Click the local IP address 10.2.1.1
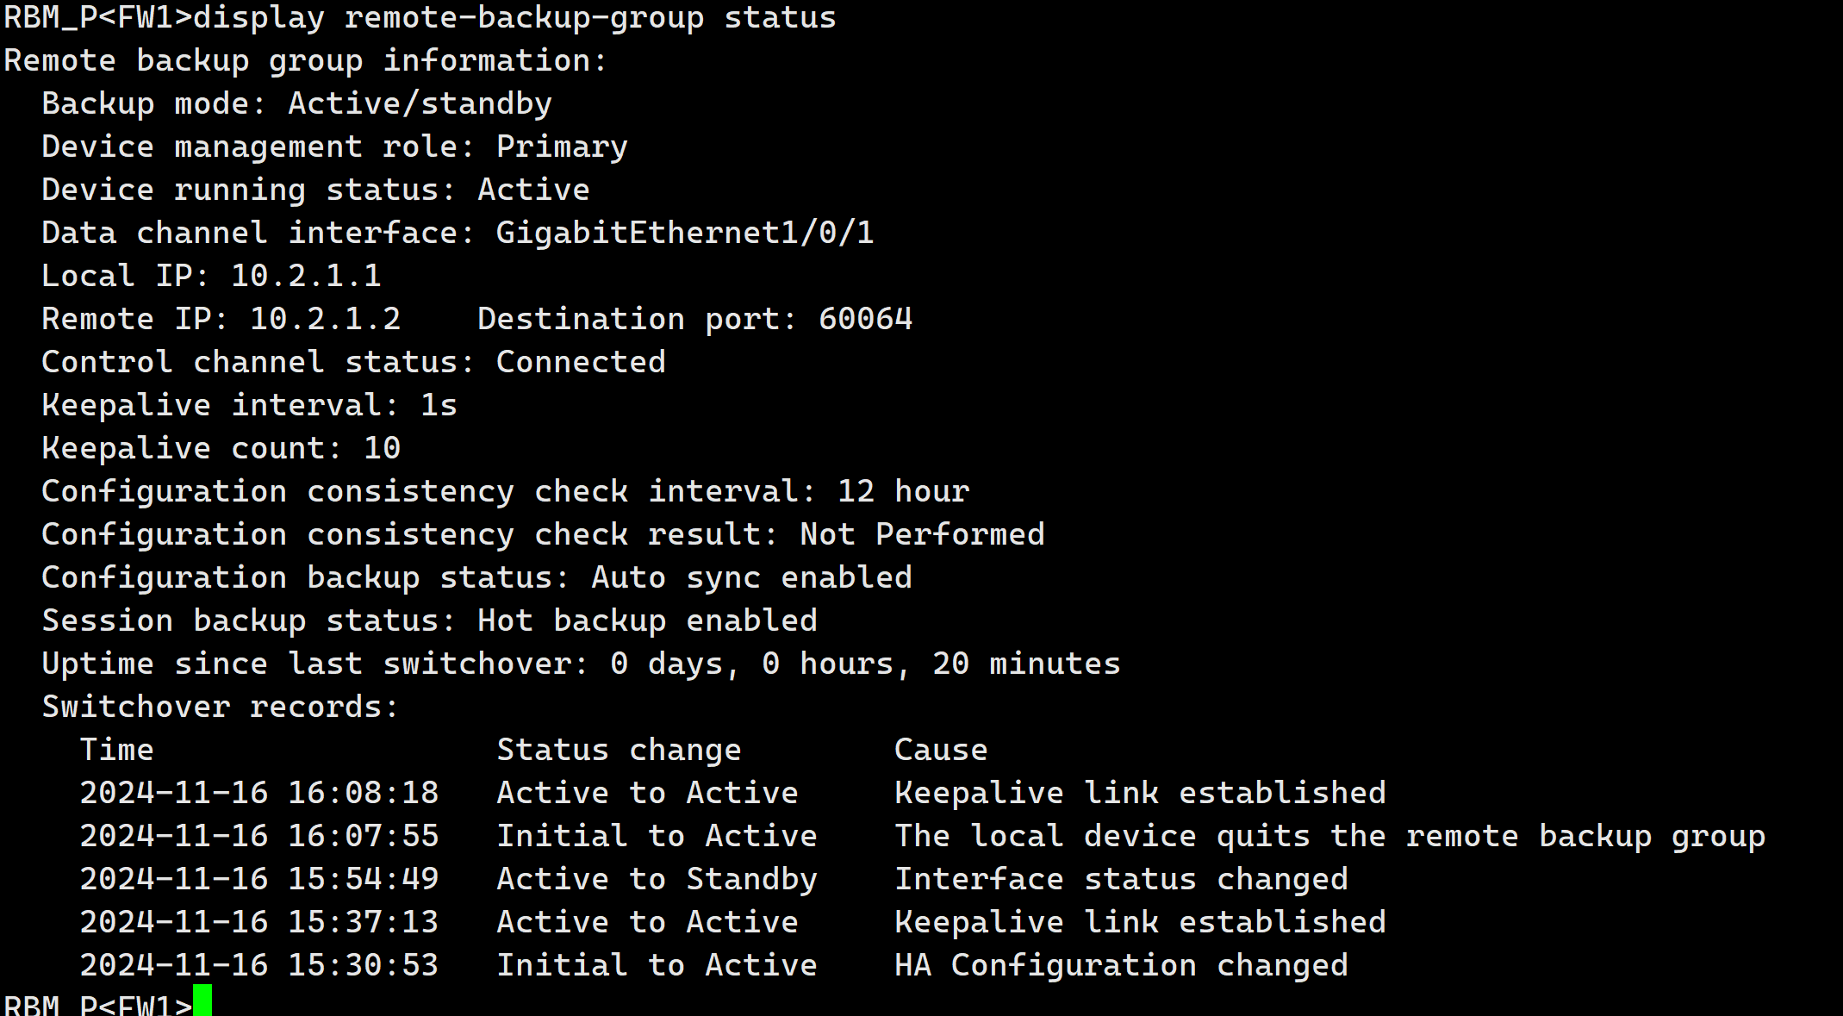Viewport: 1843px width, 1016px height. (x=306, y=277)
